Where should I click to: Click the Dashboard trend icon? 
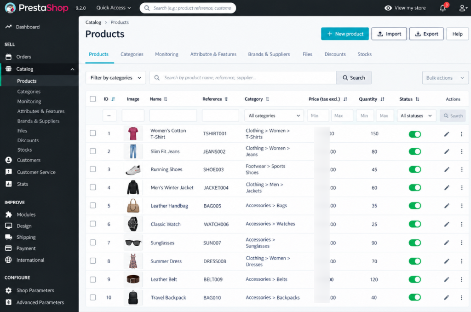[8, 27]
